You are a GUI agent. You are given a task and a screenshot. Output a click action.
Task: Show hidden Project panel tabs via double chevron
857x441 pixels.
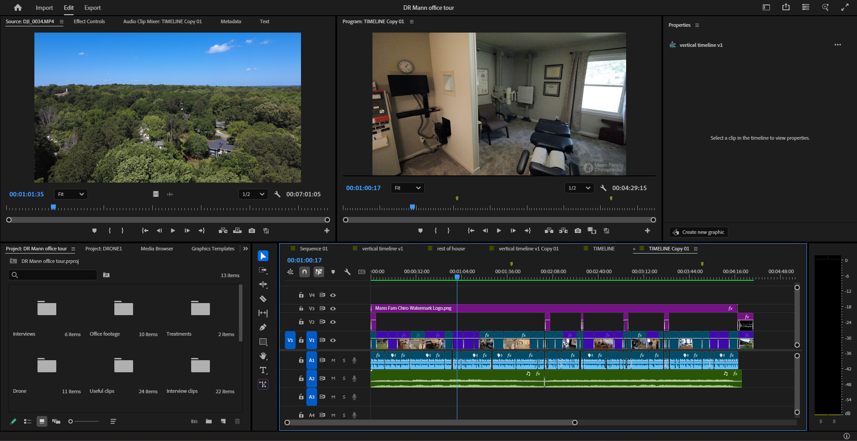point(246,249)
